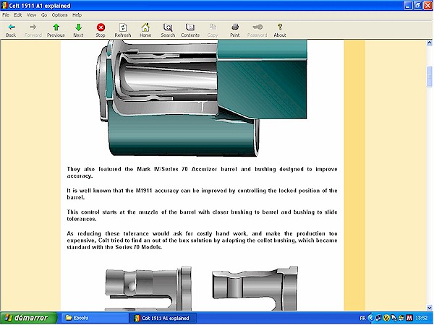
Task: Click the red M tray icon
Action: (409, 318)
